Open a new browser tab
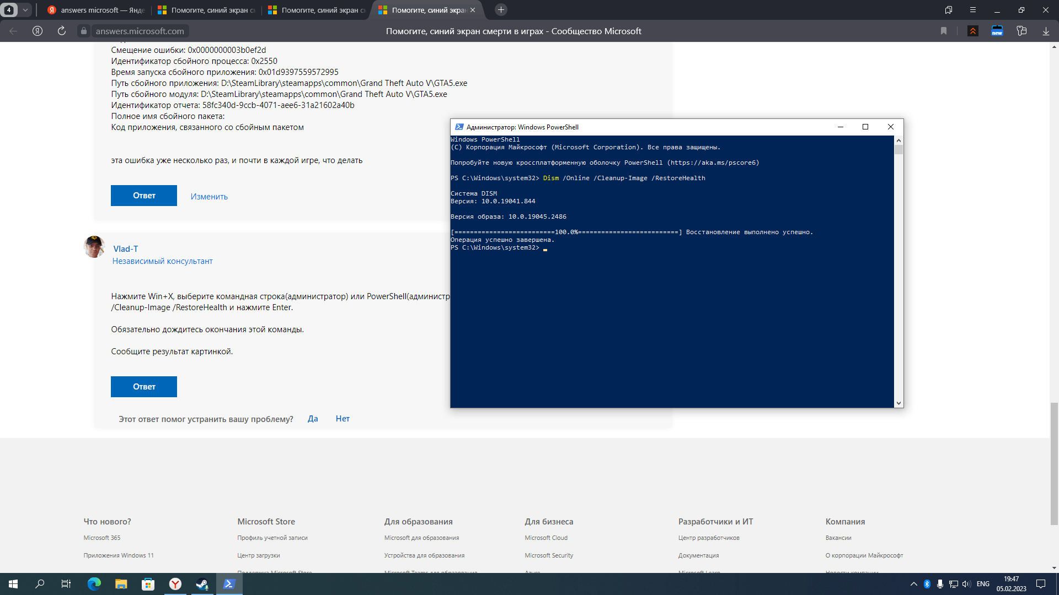This screenshot has width=1059, height=595. coord(501,10)
